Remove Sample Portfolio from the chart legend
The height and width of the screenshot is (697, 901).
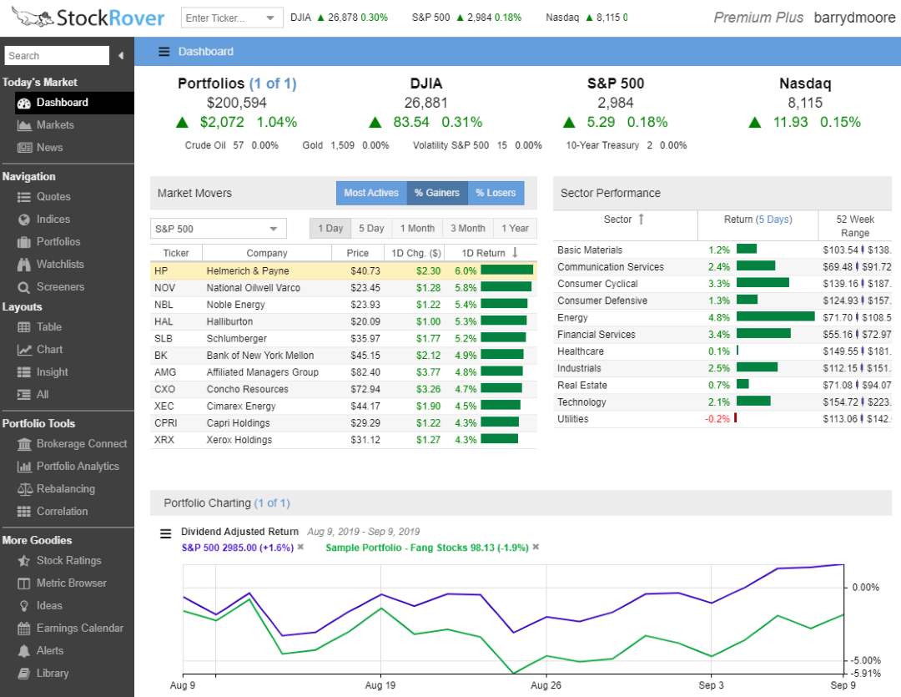click(535, 548)
